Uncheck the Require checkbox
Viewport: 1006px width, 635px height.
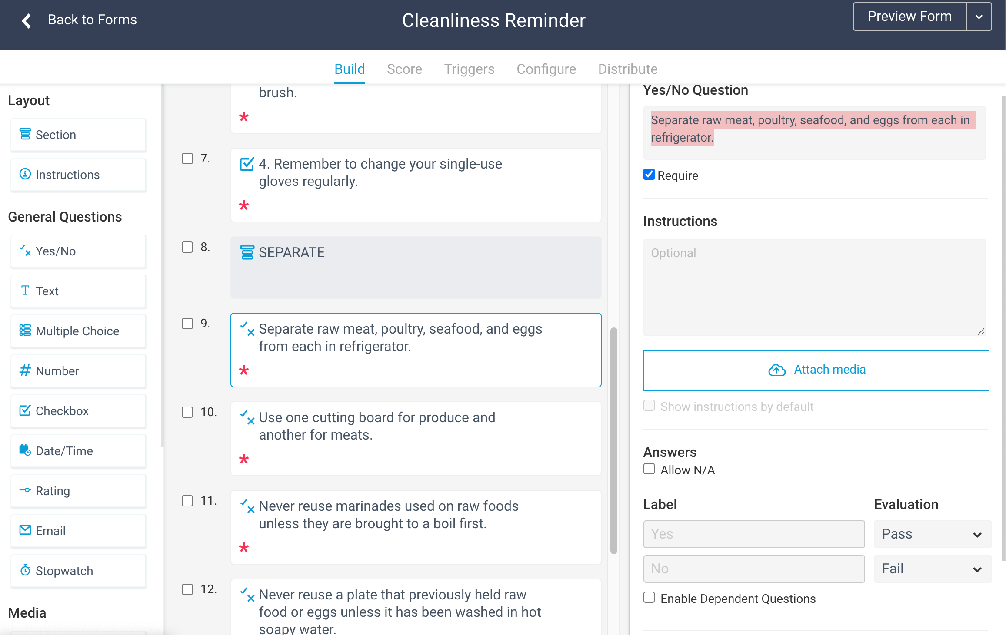[649, 175]
